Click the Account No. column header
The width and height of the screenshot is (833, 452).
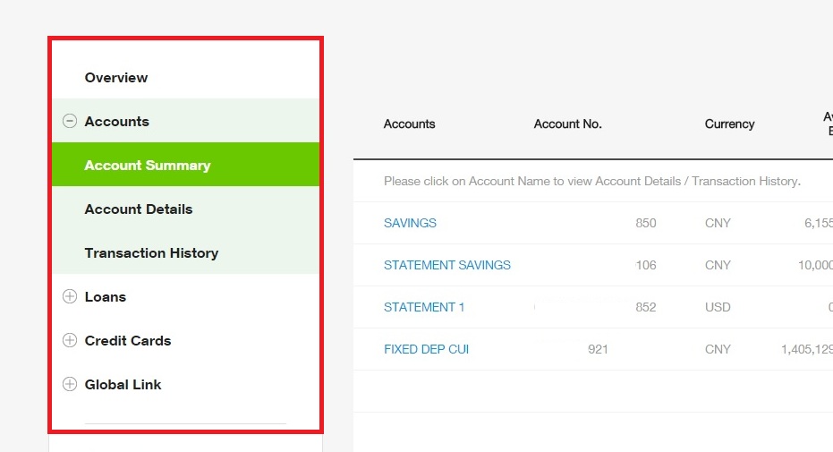[568, 124]
